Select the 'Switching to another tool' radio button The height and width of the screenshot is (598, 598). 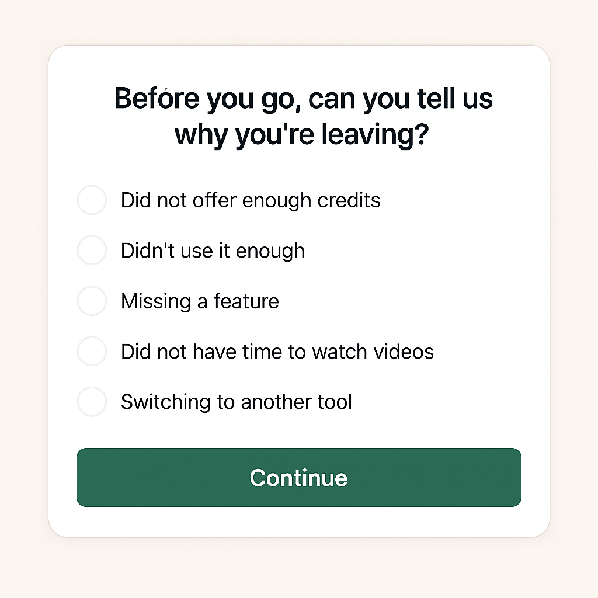pos(92,402)
